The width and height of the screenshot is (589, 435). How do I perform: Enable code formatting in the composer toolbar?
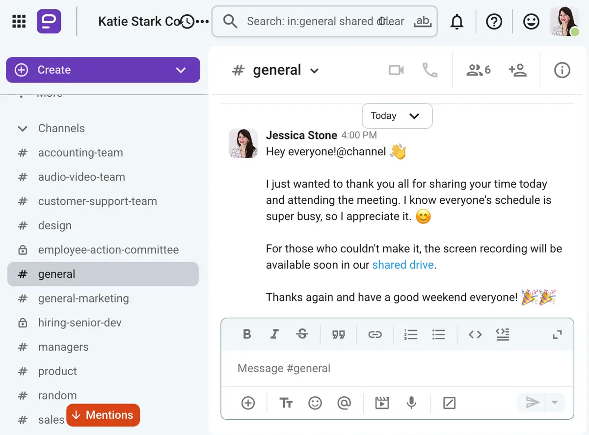tap(475, 334)
